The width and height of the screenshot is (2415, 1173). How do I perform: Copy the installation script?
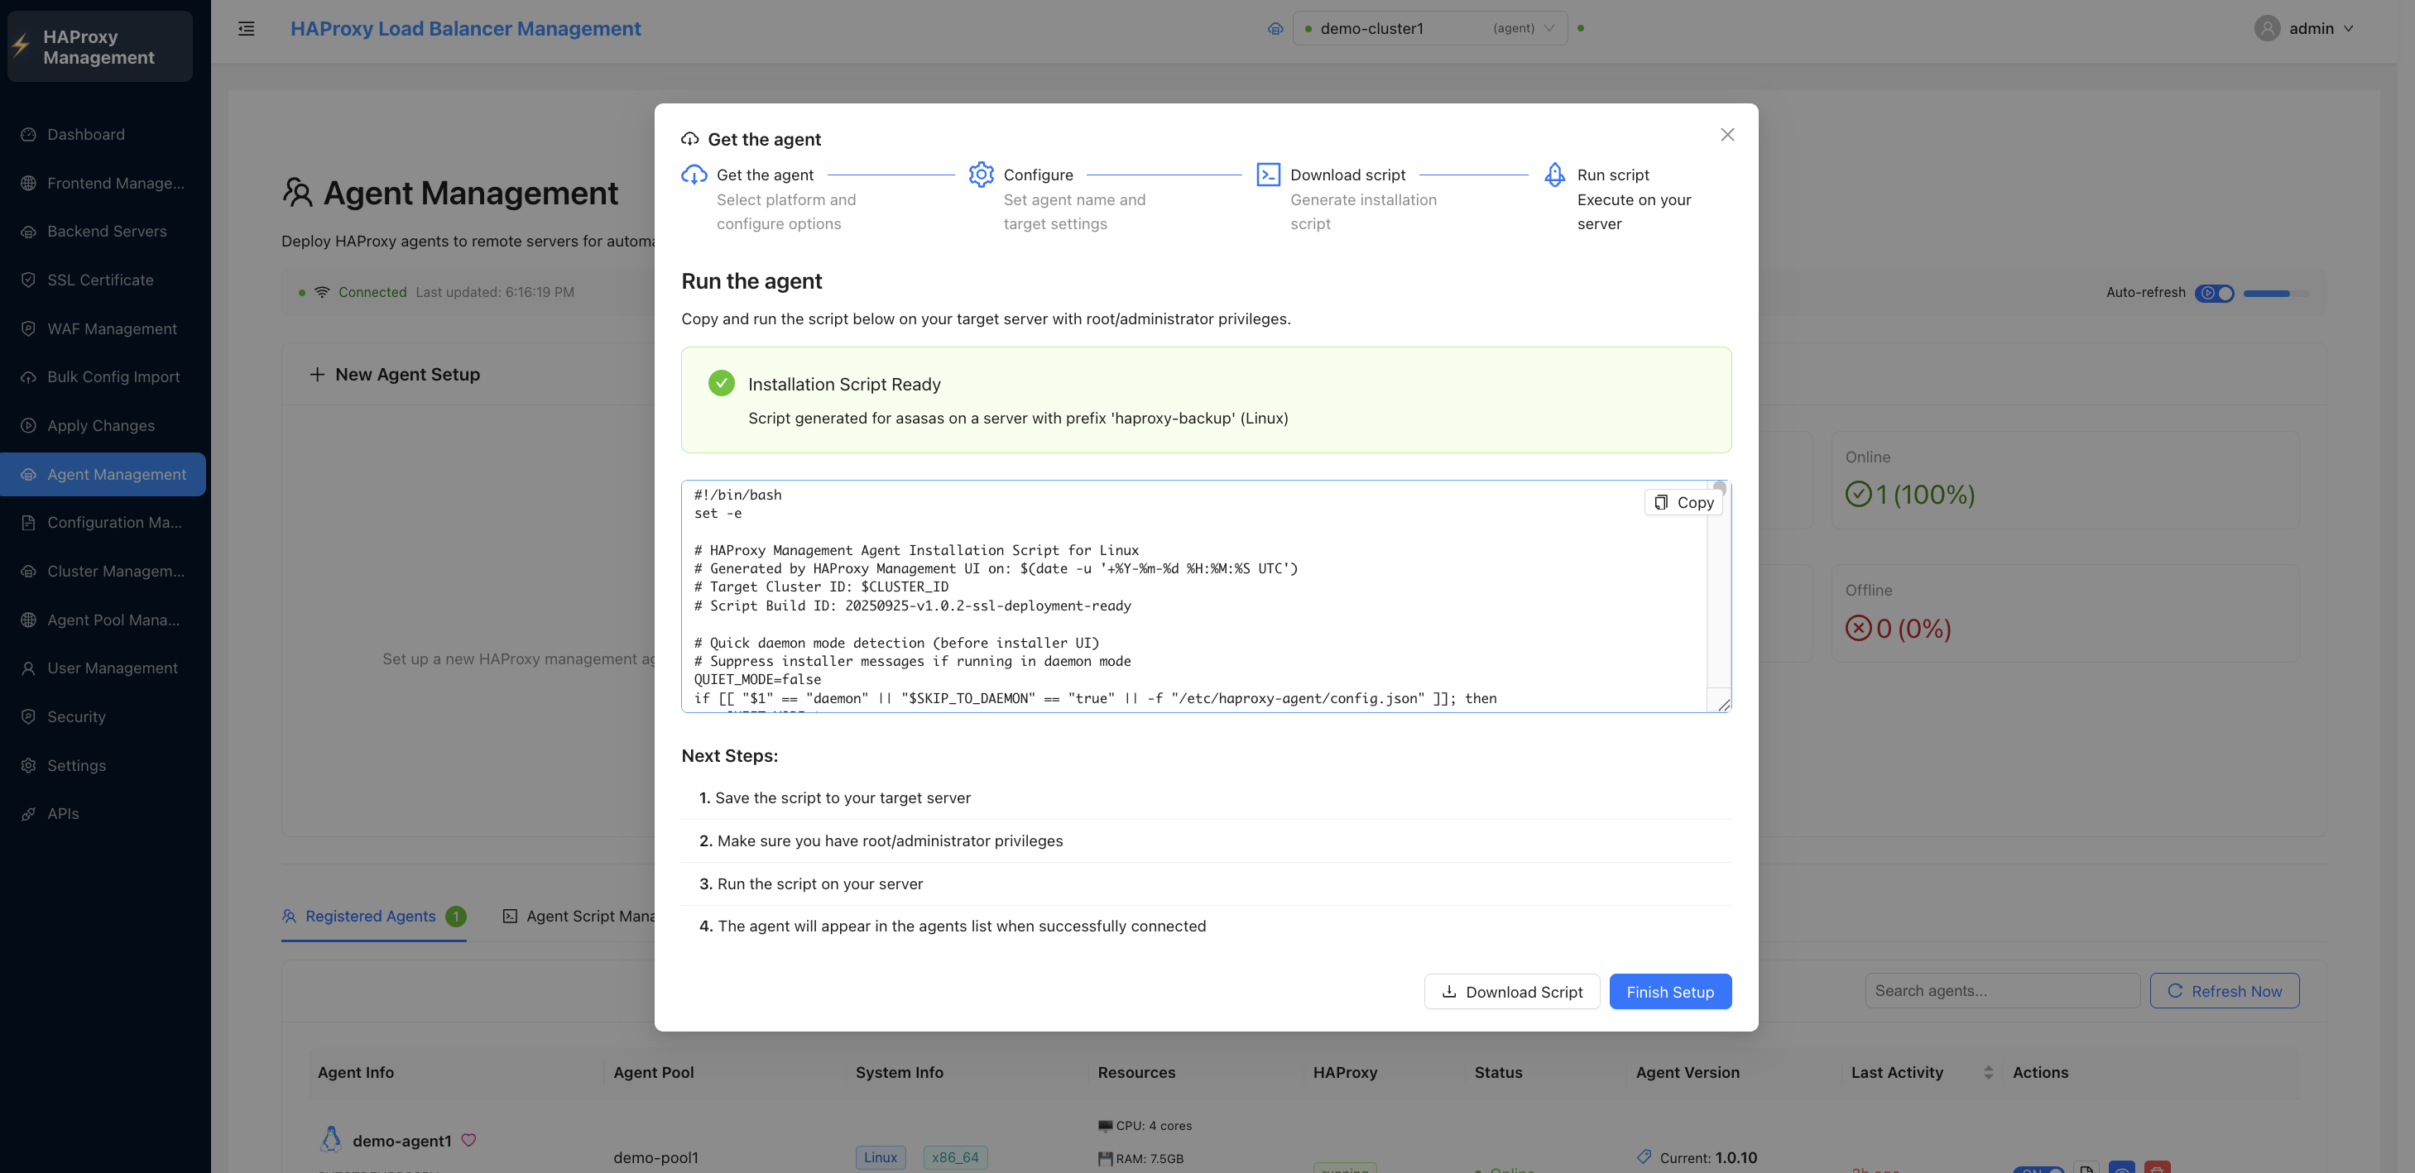(x=1683, y=502)
